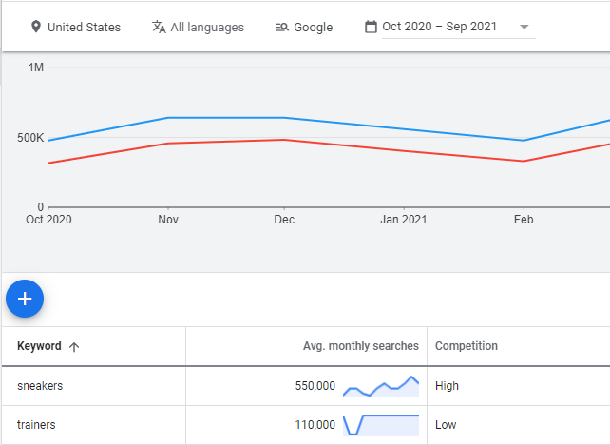
Task: Click the red line on the chart
Action: point(226,142)
